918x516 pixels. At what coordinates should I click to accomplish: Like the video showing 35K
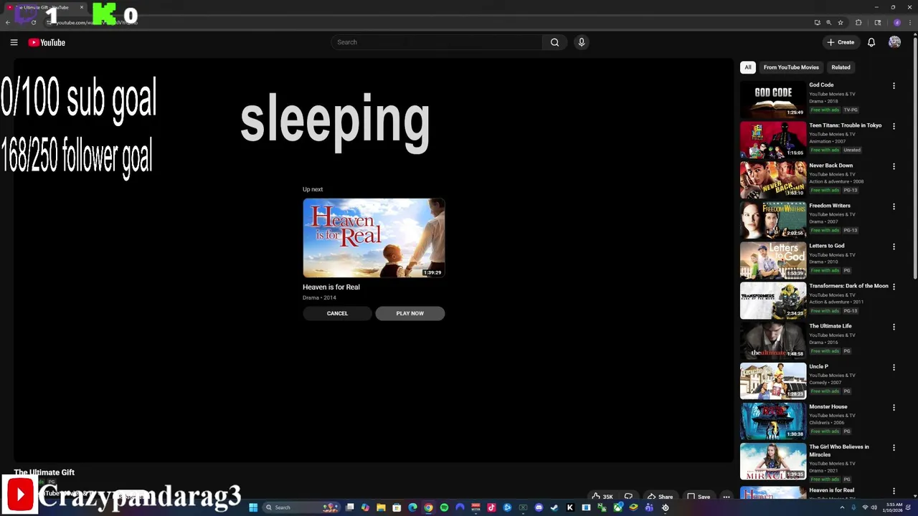pos(602,497)
